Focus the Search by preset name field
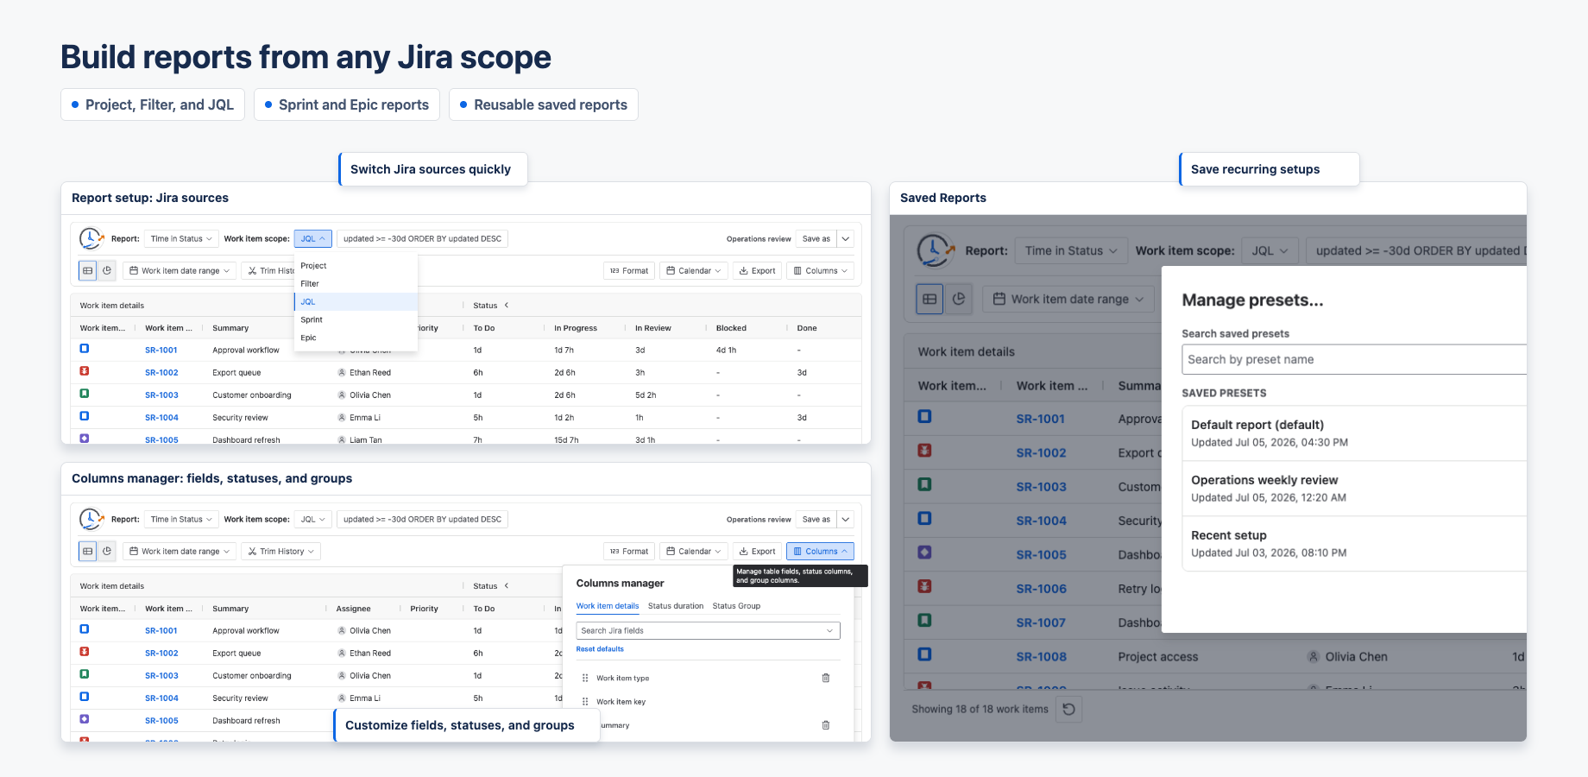This screenshot has height=777, width=1588. click(x=1354, y=360)
